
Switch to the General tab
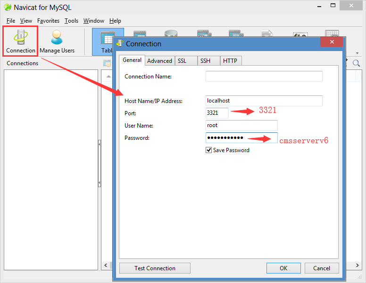click(132, 60)
